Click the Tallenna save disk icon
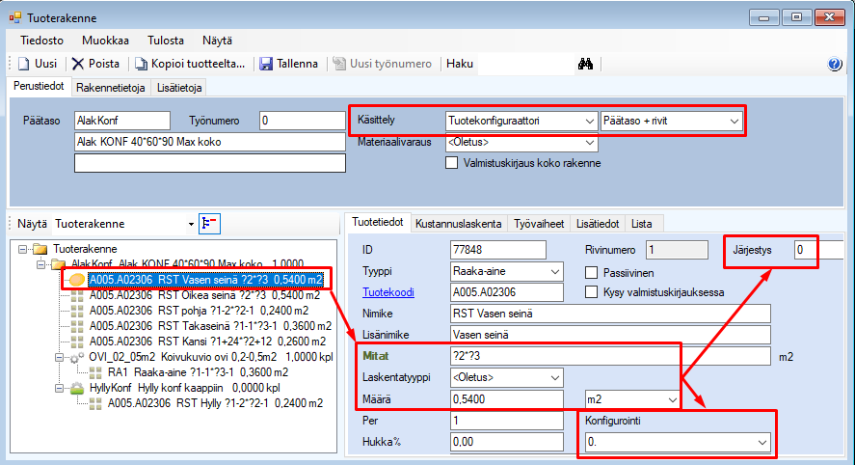Screen dimensions: 855x465 click(x=266, y=64)
